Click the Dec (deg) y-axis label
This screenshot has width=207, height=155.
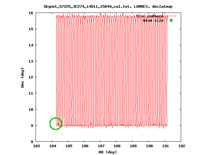coord(22,77)
